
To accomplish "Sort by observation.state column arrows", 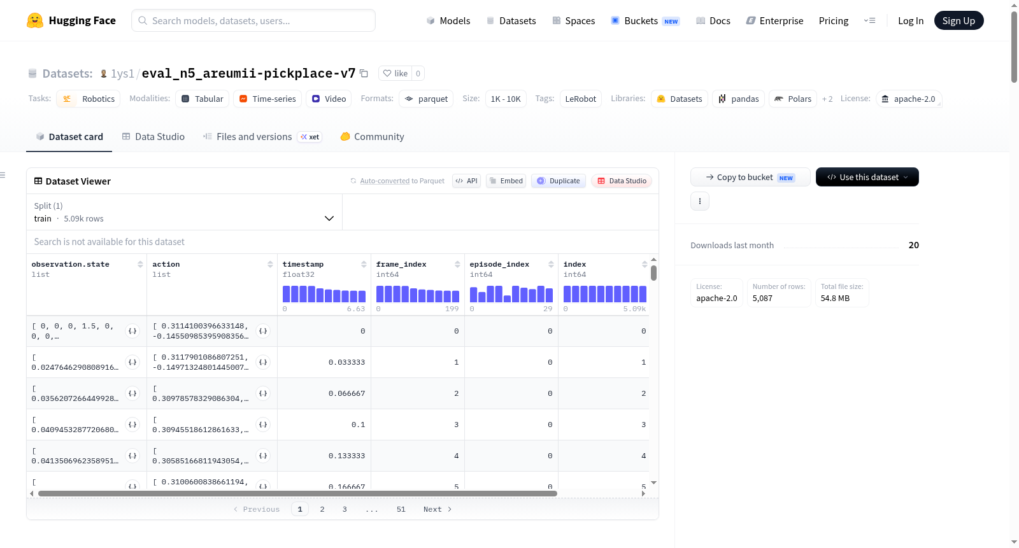I will point(140,264).
